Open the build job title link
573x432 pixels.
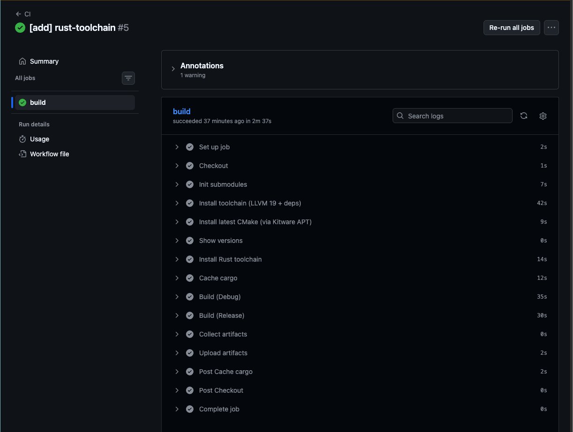(x=182, y=111)
